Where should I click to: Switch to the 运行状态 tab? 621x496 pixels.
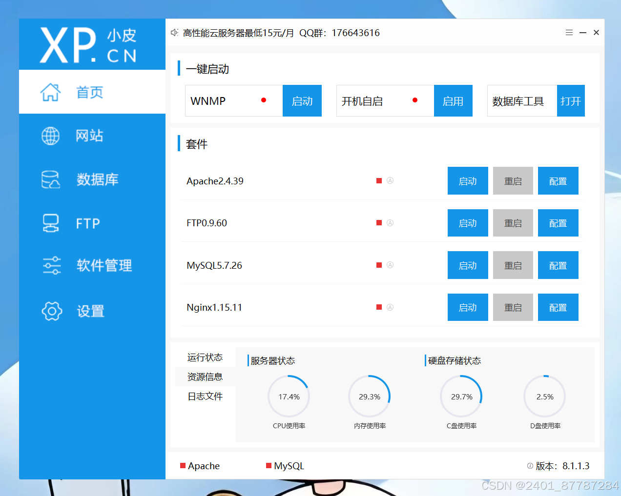[x=205, y=357]
